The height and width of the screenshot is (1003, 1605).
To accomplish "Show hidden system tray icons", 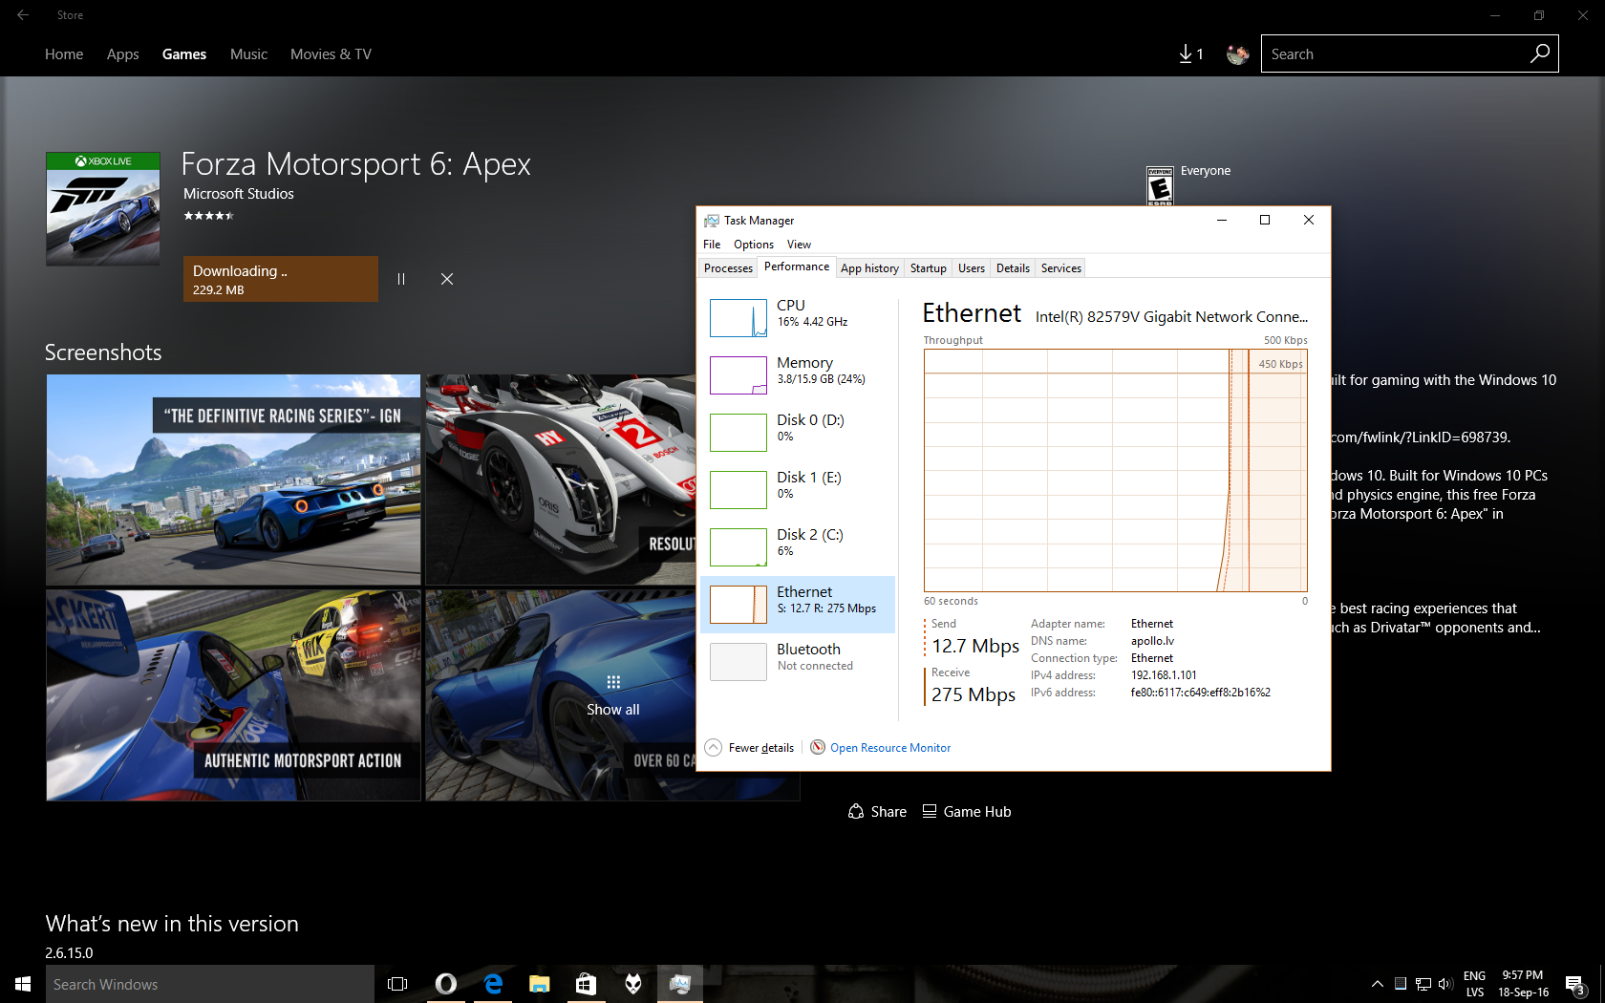I will [1377, 984].
